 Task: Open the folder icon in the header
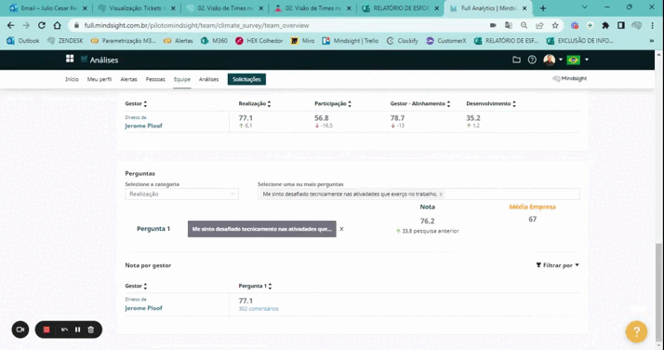click(516, 60)
